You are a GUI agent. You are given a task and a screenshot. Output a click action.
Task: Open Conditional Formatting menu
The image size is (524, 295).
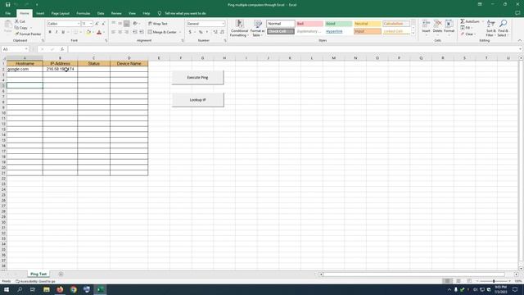(x=239, y=29)
